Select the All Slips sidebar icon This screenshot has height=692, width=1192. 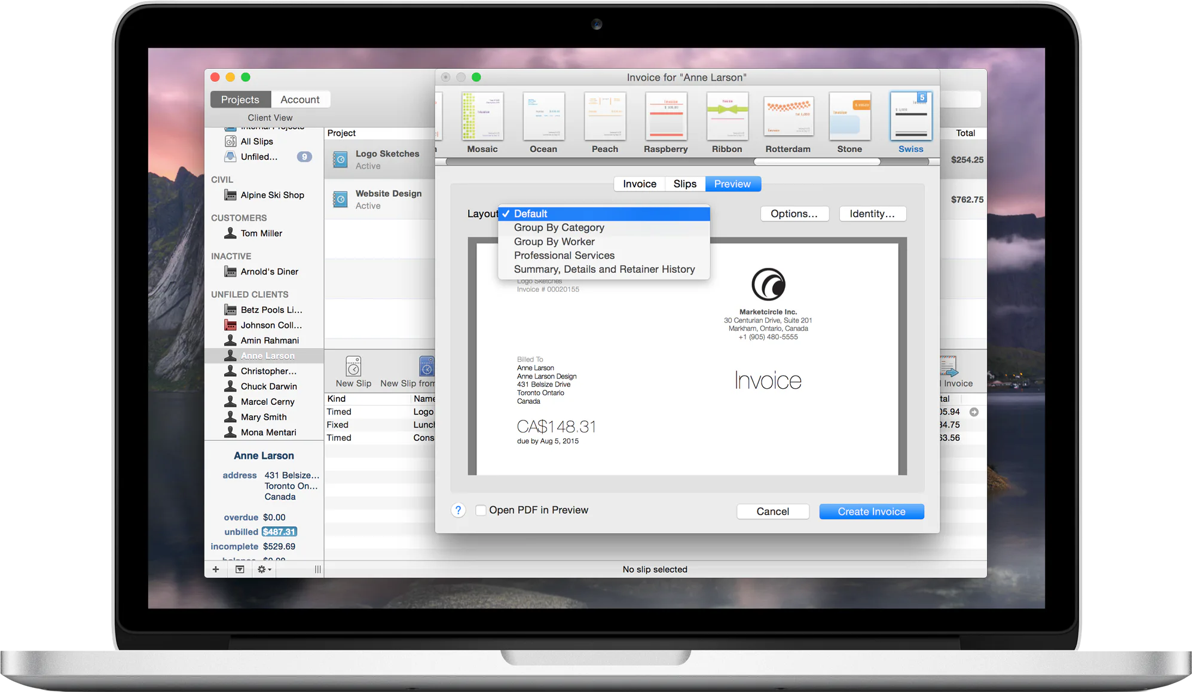tap(230, 141)
